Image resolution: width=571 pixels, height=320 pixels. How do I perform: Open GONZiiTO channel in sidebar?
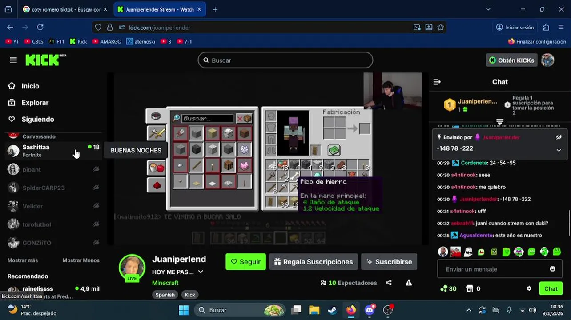pos(53,243)
